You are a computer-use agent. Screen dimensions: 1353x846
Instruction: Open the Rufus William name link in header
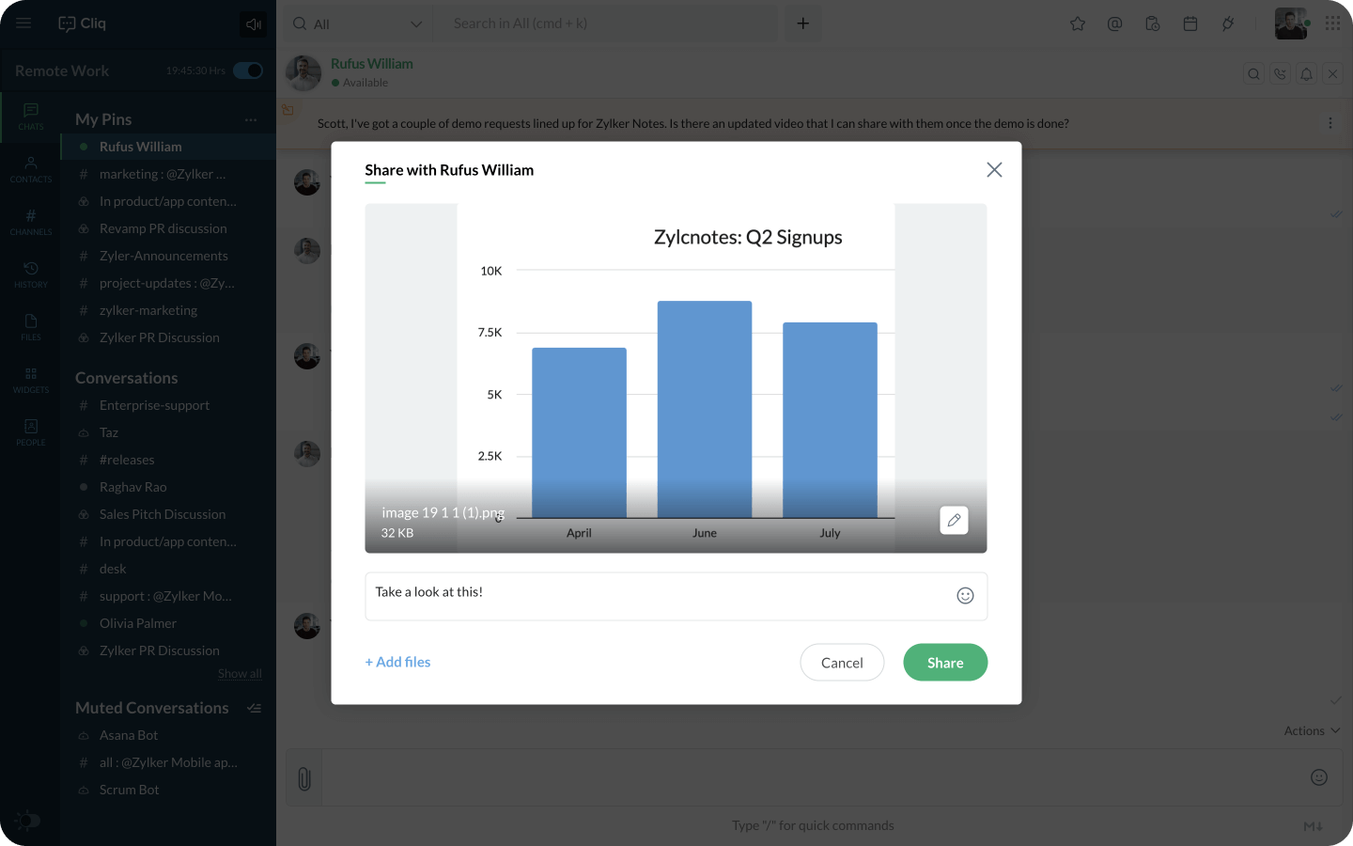pos(372,64)
